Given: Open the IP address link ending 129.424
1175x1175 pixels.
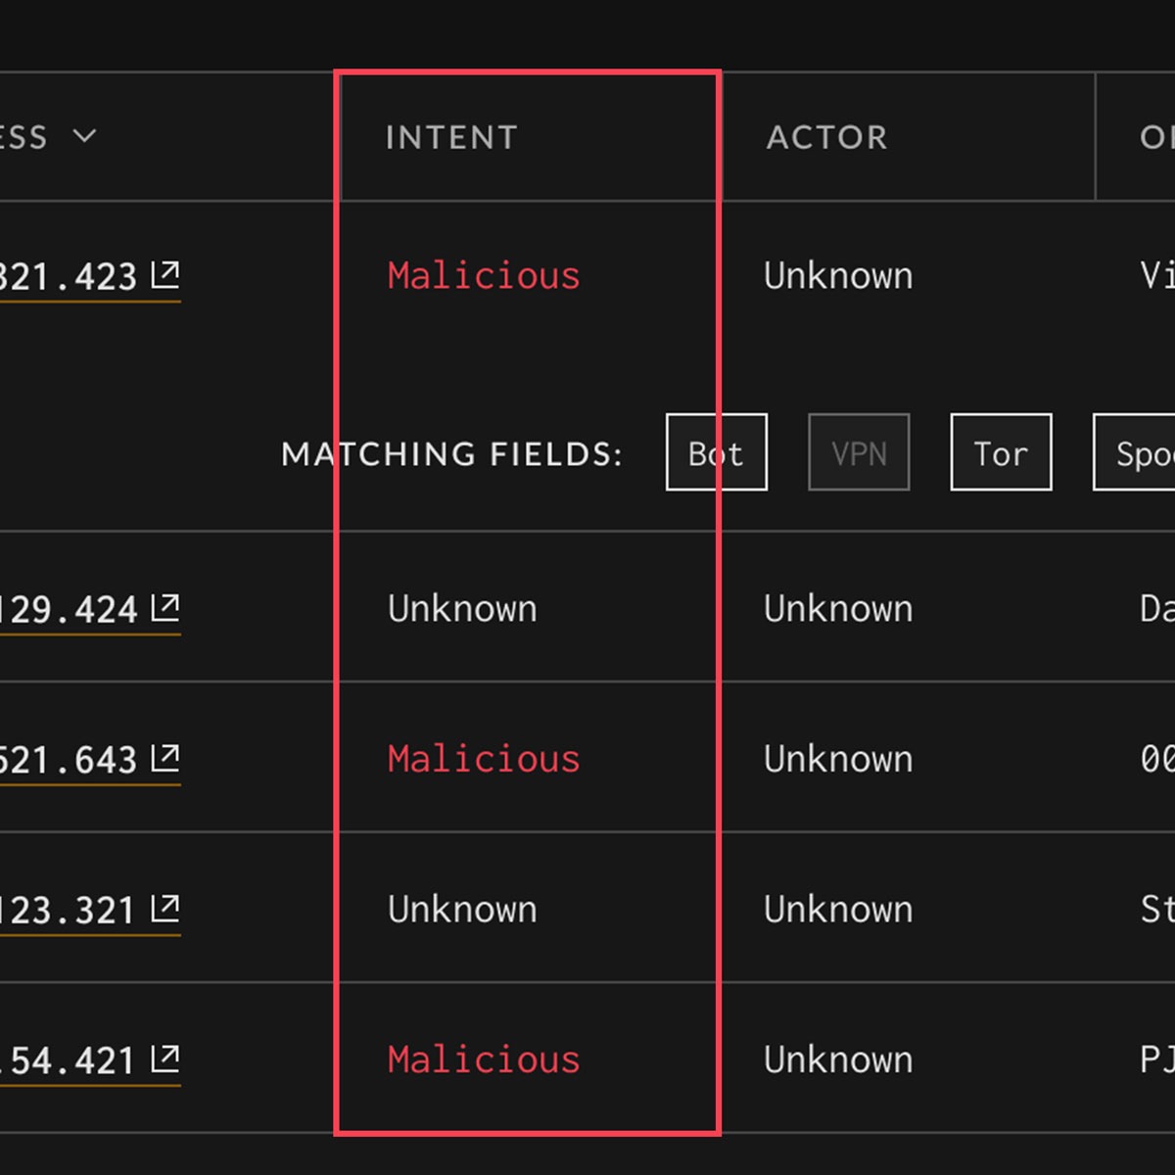Looking at the screenshot, I should coord(69,610).
